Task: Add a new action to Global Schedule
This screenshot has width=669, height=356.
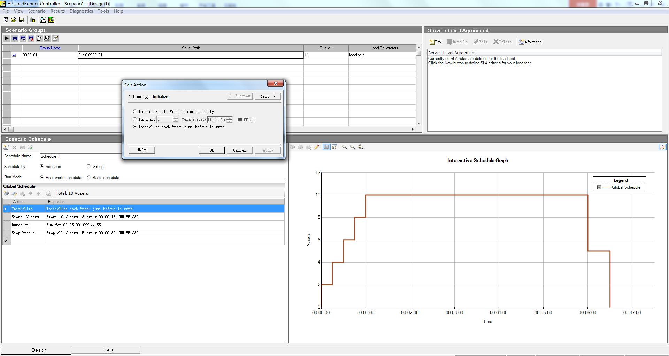Action: point(6,193)
